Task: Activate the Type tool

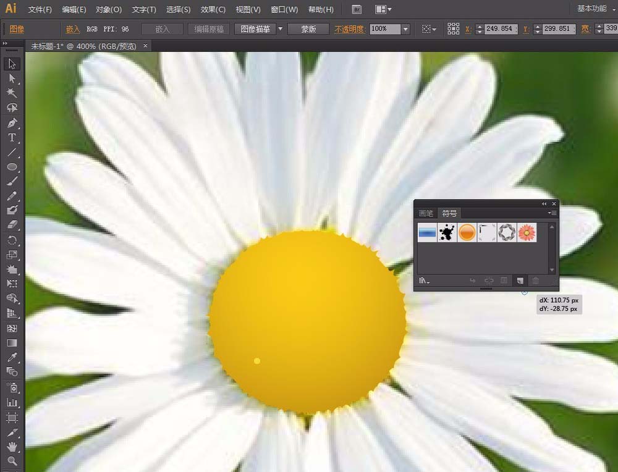Action: point(12,138)
